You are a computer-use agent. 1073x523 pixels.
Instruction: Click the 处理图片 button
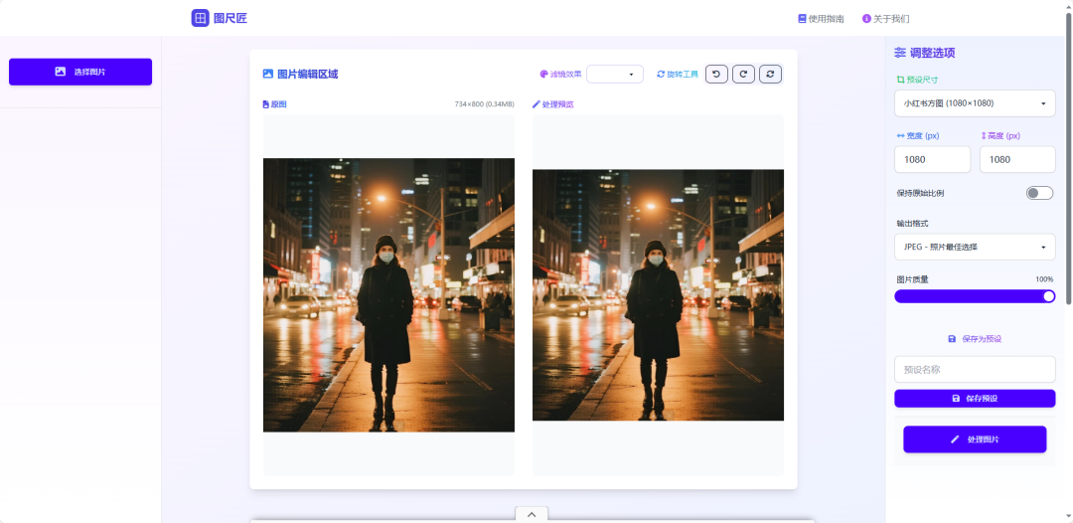[x=975, y=439]
